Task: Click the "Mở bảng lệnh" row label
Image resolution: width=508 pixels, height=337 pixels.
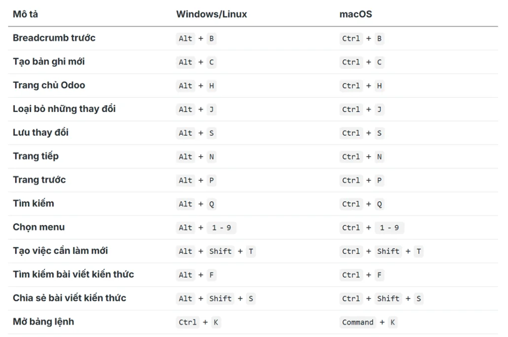Action: click(x=43, y=322)
